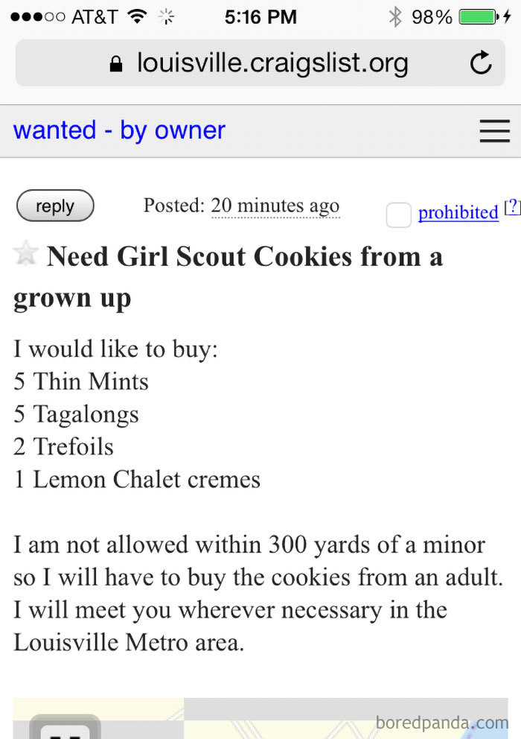Tap the page reload icon
The height and width of the screenshot is (739, 521).
point(481,63)
